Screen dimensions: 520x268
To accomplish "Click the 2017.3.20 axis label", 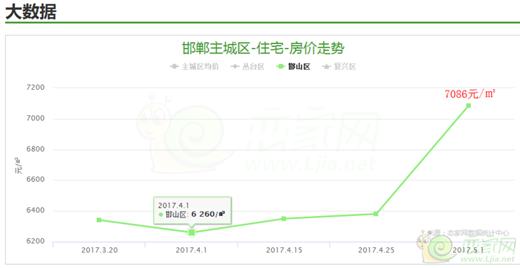I will 100,250.
